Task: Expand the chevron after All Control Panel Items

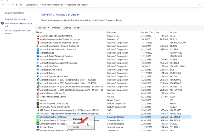Action: pos(65,5)
